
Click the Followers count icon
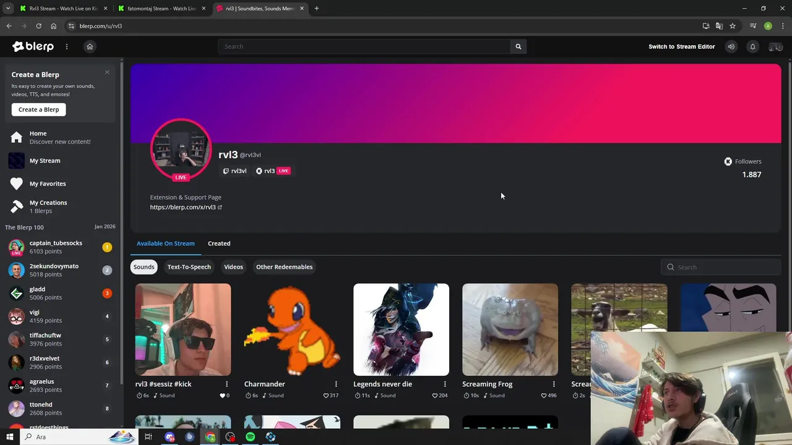click(x=728, y=161)
